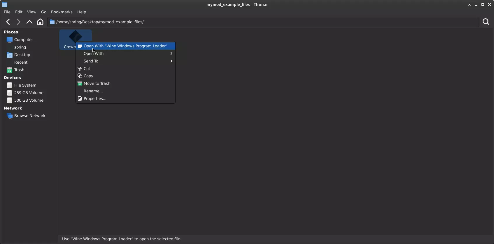Viewport: 494px width, 244px height.
Task: Click the scissors icon next to Cut
Action: [80, 69]
